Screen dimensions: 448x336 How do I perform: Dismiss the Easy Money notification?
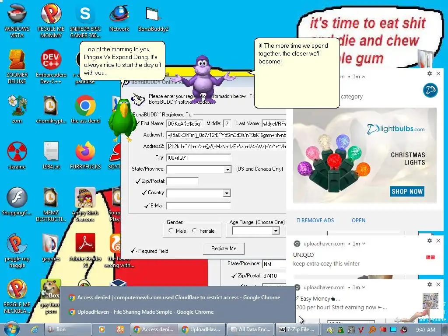click(x=438, y=284)
